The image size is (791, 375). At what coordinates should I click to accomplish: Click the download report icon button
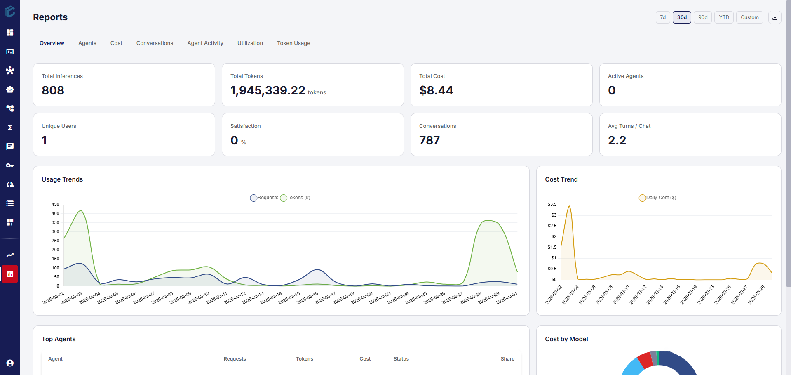[x=775, y=17]
